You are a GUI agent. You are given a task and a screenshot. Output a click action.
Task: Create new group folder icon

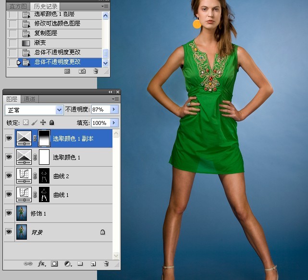click(x=80, y=264)
